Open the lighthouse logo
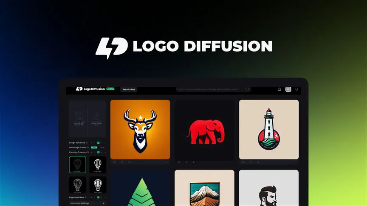Image resolution: width=367 pixels, height=206 pixels. pyautogui.click(x=269, y=129)
